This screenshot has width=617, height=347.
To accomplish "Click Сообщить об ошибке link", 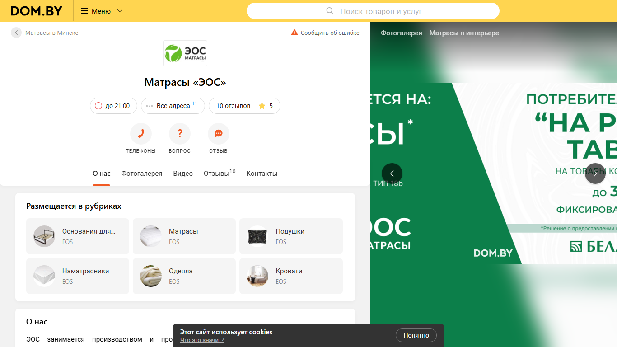I will coord(330,33).
